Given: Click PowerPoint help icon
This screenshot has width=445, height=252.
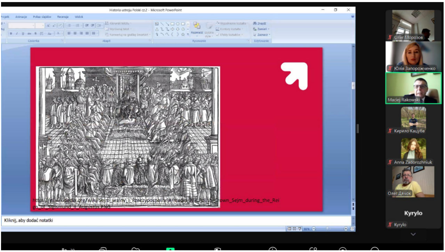Looking at the screenshot, I should click(x=353, y=16).
